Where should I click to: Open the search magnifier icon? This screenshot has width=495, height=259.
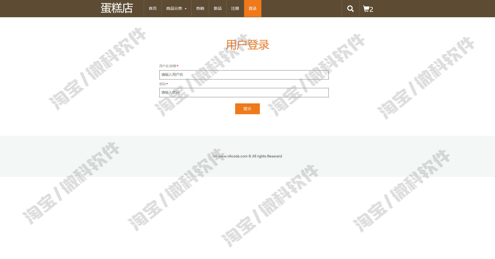pyautogui.click(x=350, y=9)
